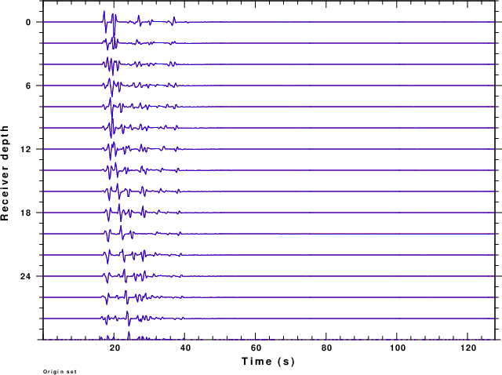The height and width of the screenshot is (375, 502).
Task: Click x-axis tick label 80
Action: 326,348
